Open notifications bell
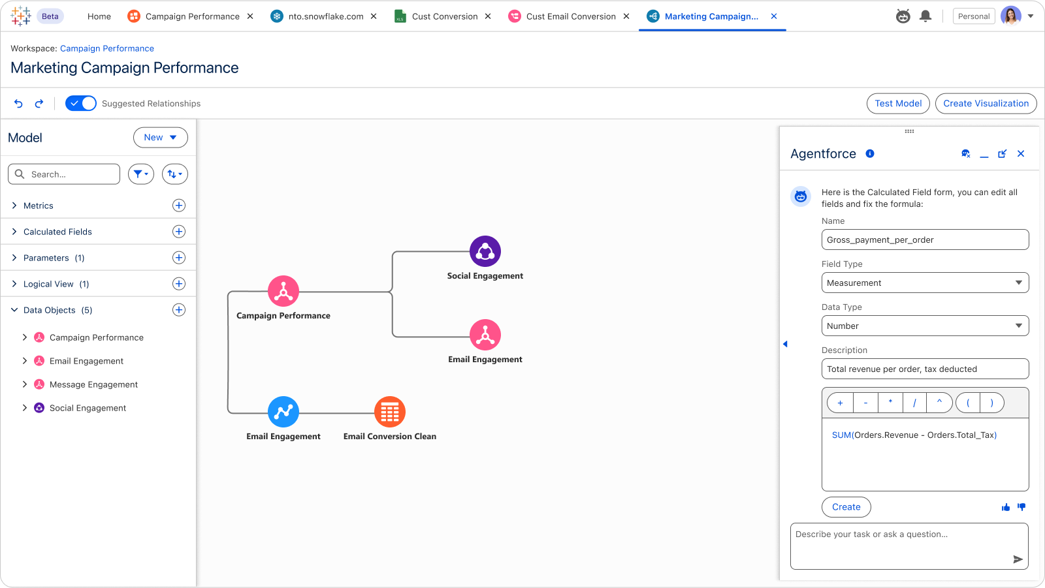This screenshot has width=1045, height=588. pos(925,16)
